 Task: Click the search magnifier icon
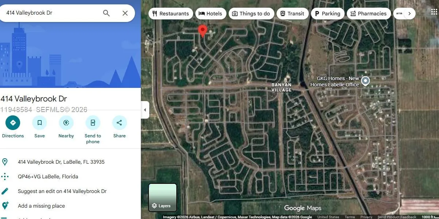tap(106, 13)
